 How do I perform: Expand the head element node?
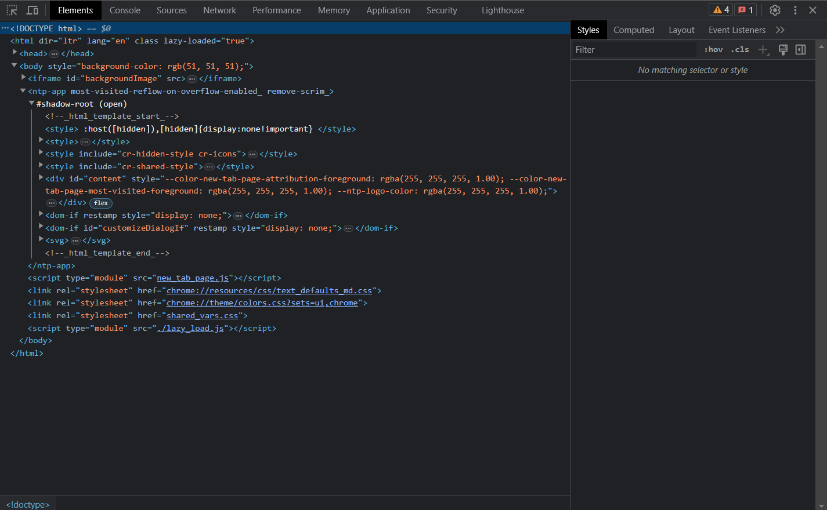[15, 53]
